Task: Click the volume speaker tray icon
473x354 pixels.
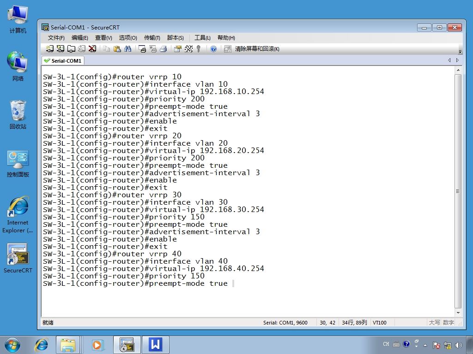Action: coord(459,345)
